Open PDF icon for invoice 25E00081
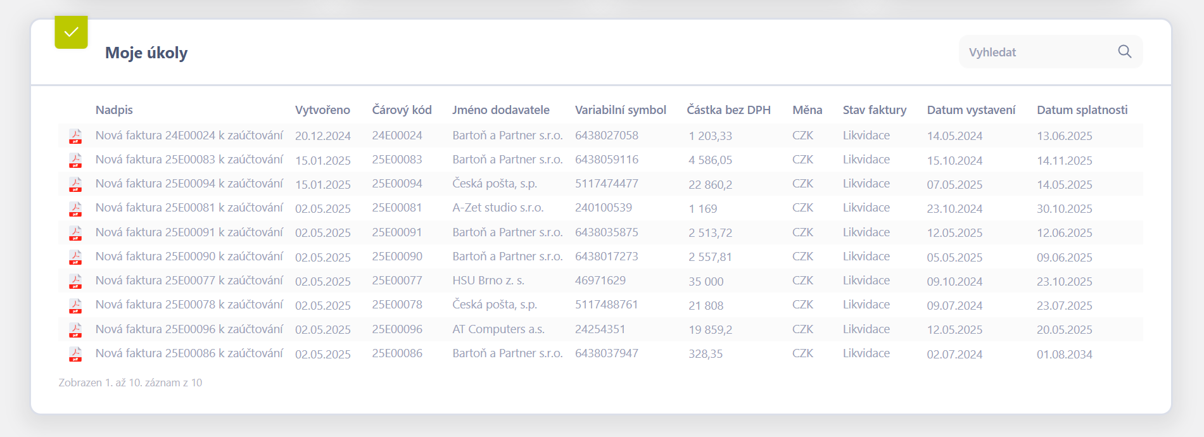Image resolution: width=1204 pixels, height=437 pixels. click(x=75, y=208)
